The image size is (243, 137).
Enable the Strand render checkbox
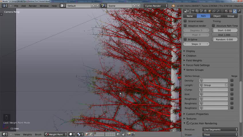pyautogui.click(x=185, y=21)
